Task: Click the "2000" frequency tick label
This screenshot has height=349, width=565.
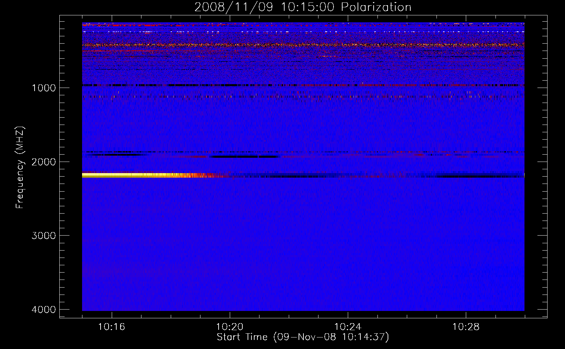Action: click(44, 162)
